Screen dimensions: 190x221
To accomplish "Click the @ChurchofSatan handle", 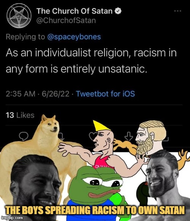I will (x=66, y=21).
